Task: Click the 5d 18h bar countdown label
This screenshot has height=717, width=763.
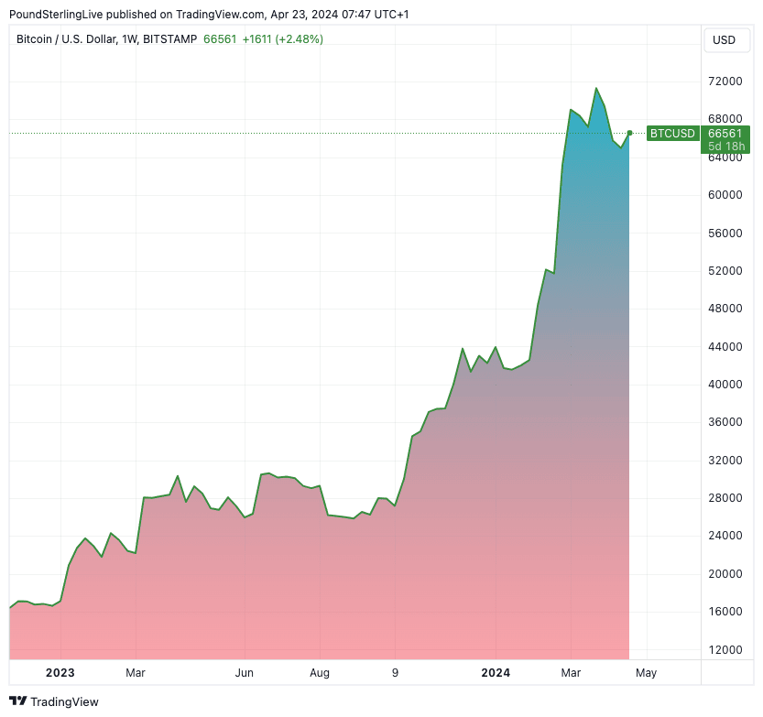Action: (x=725, y=147)
